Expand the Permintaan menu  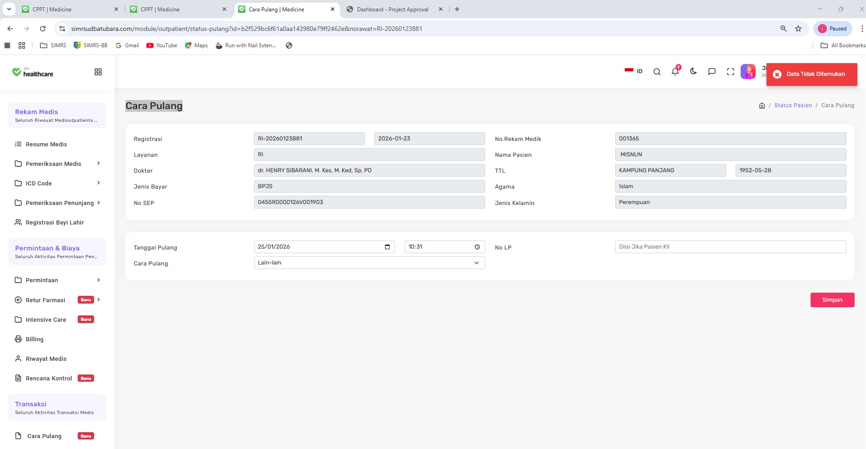coord(57,280)
